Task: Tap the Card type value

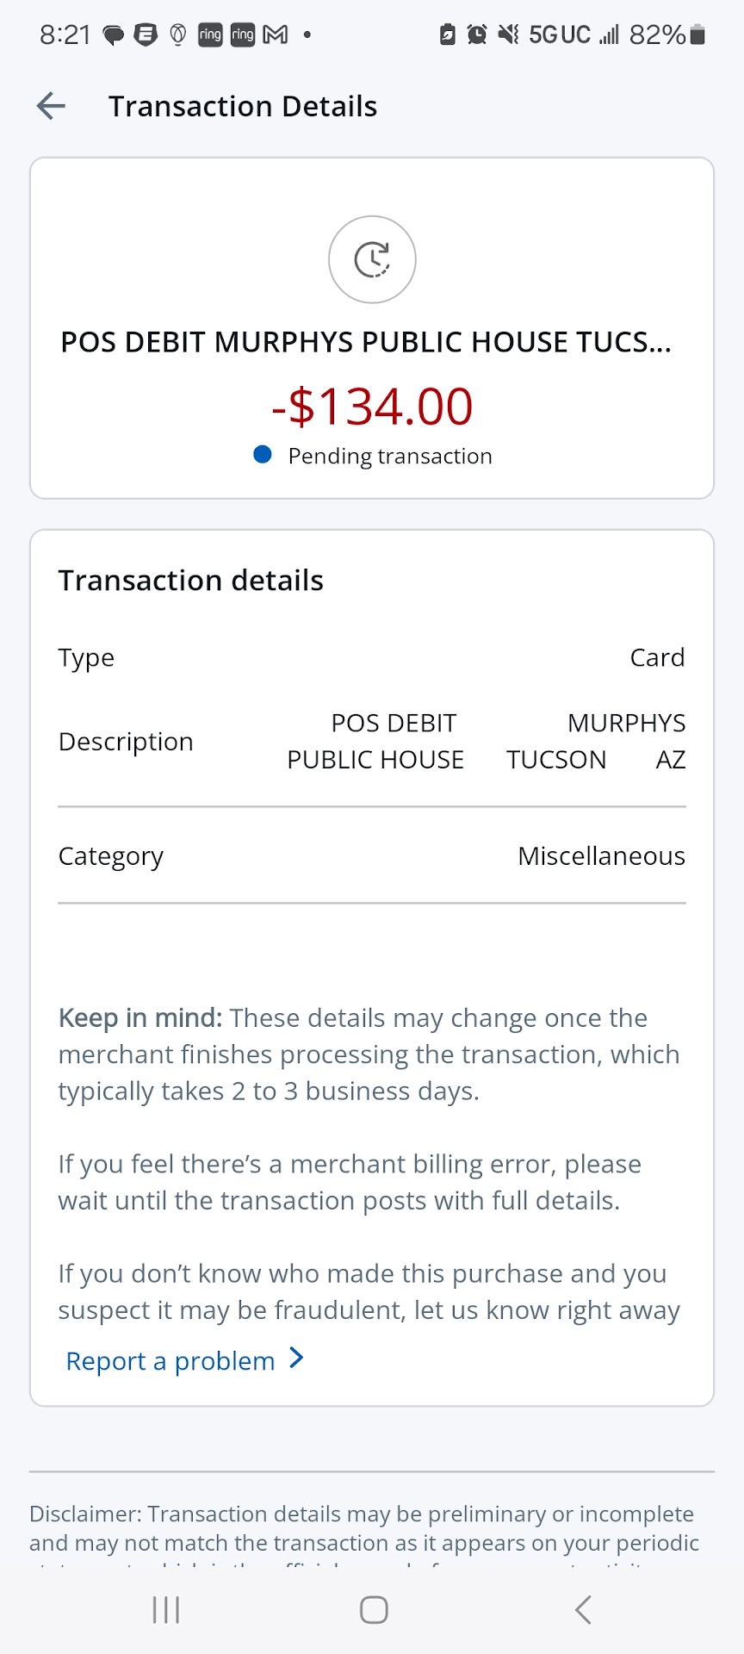Action: tap(657, 657)
